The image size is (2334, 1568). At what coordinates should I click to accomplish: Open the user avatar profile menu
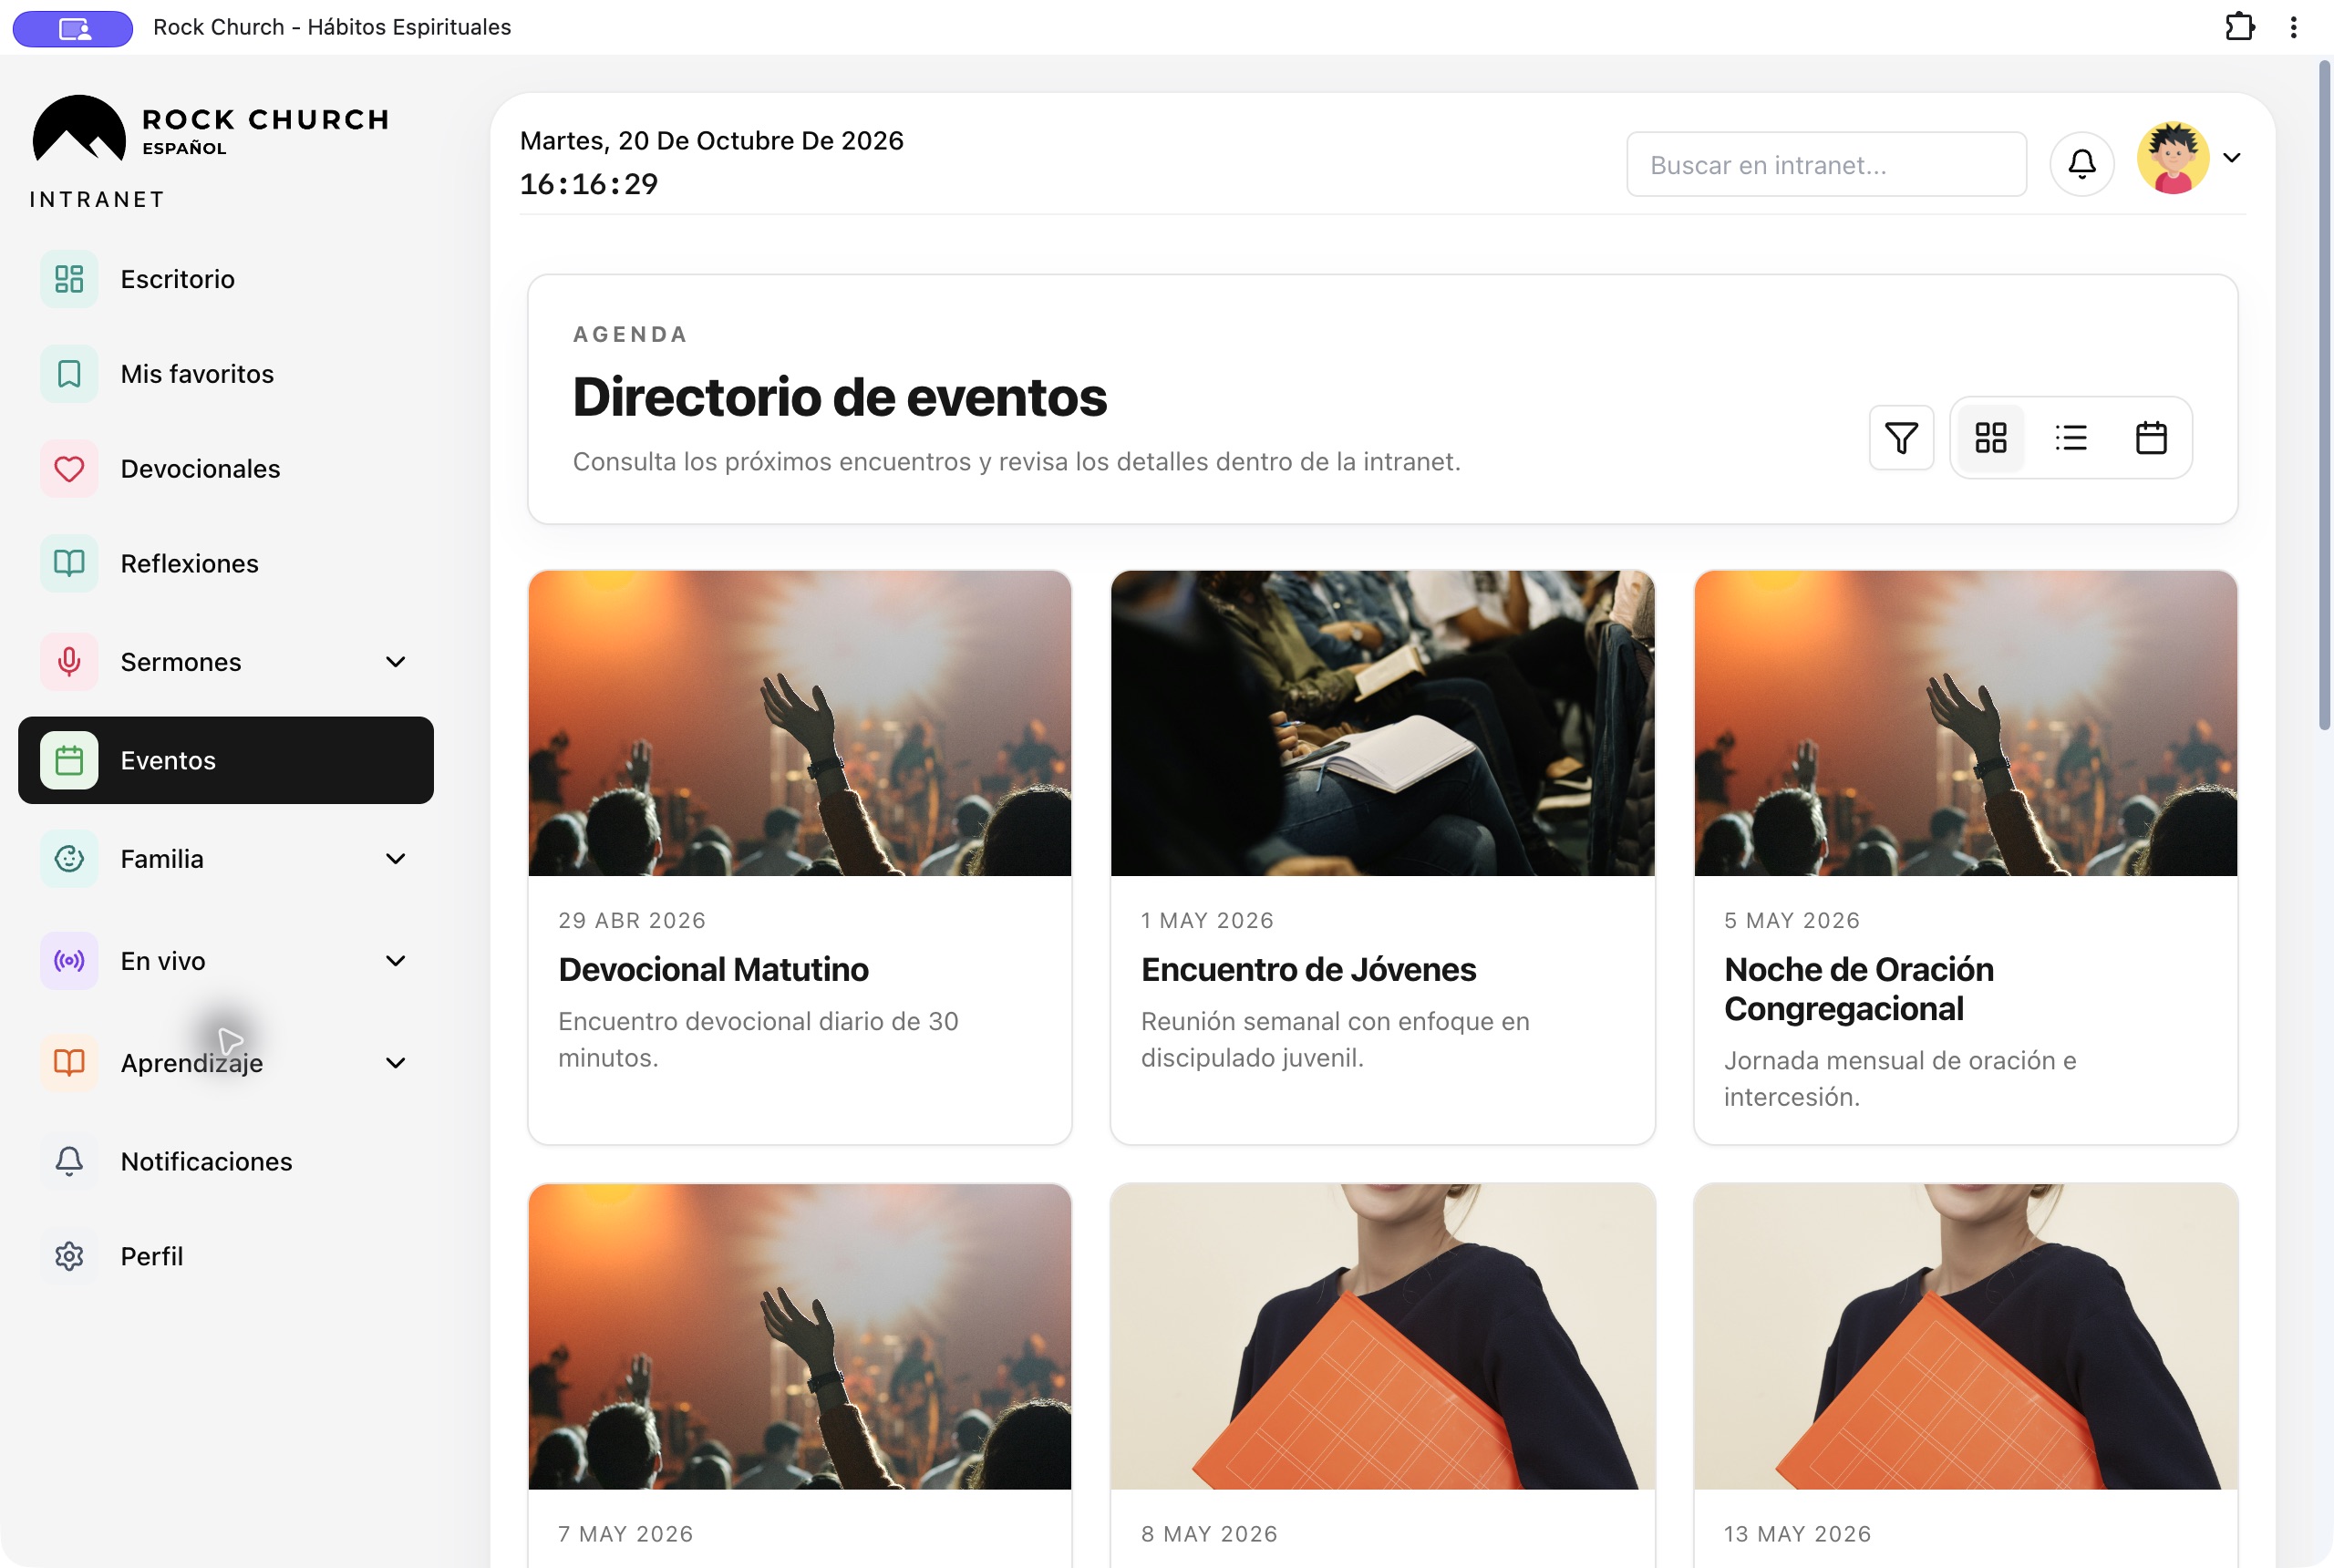pos(2172,158)
